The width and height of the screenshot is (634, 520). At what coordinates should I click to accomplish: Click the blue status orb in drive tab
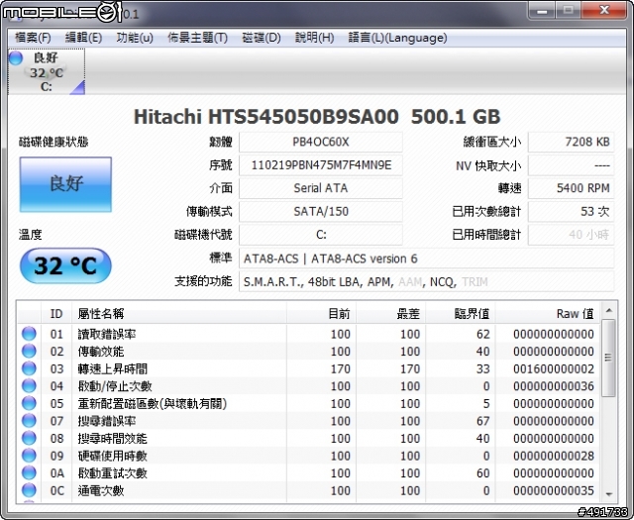[16, 57]
